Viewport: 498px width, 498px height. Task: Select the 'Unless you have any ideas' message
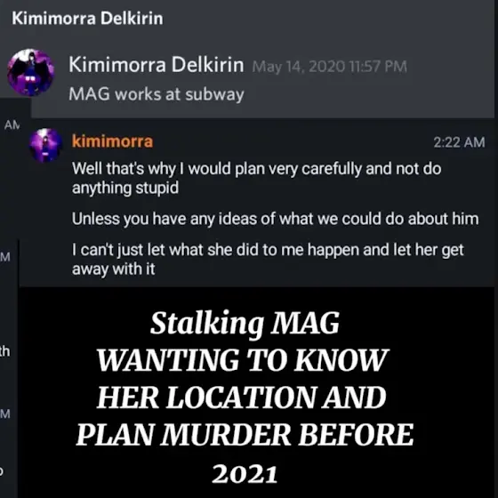point(275,219)
